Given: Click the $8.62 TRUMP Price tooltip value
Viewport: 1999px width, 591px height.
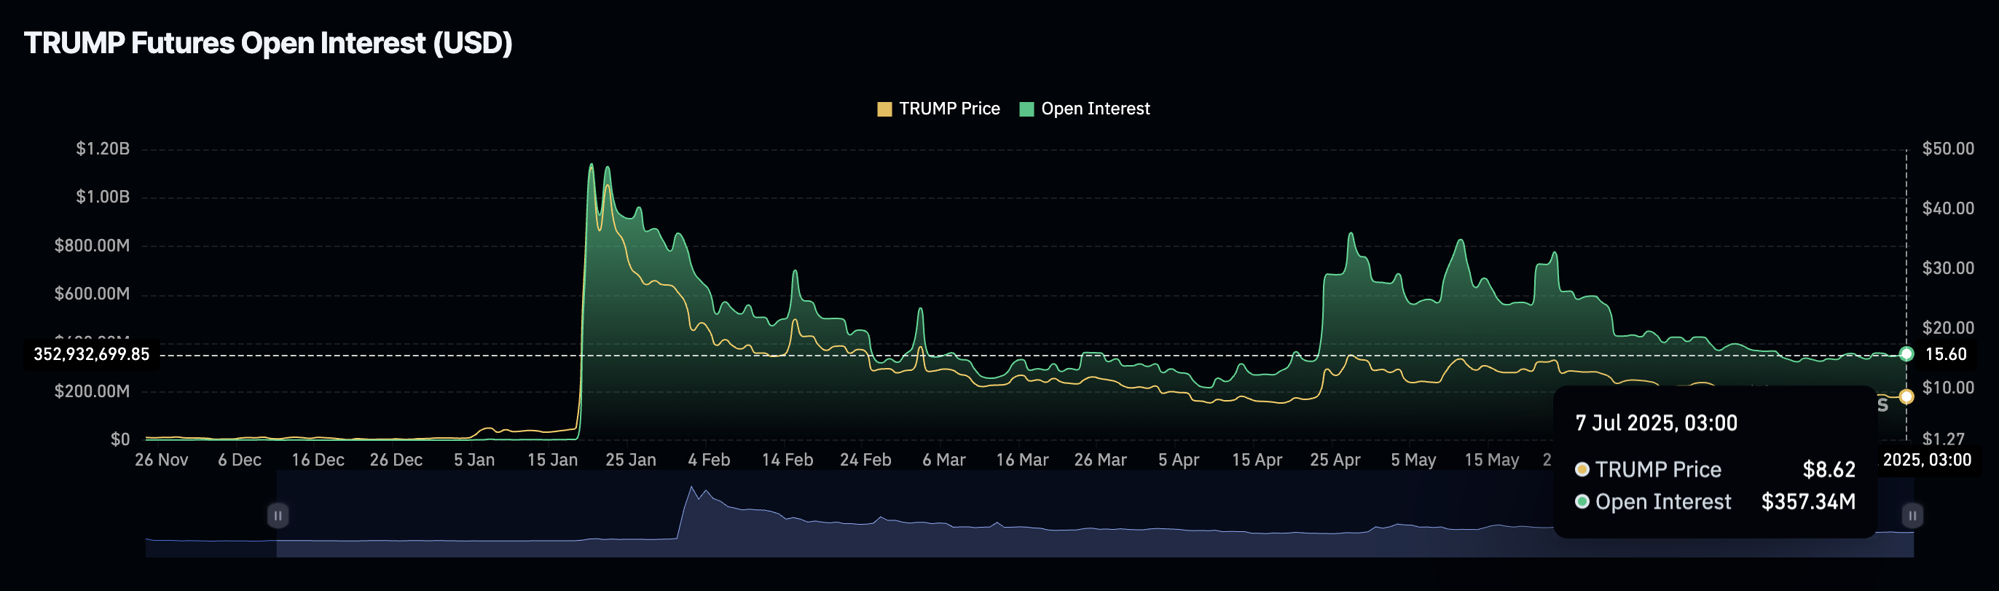Looking at the screenshot, I should pyautogui.click(x=1829, y=470).
